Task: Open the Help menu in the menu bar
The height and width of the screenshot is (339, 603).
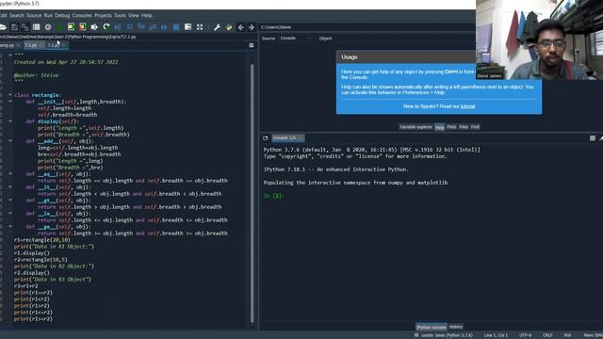Action: 147,15
